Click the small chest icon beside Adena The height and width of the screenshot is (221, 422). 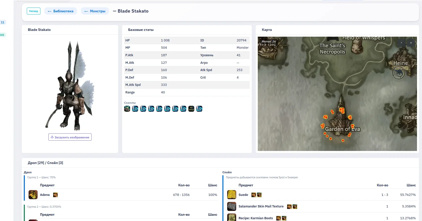(x=55, y=195)
